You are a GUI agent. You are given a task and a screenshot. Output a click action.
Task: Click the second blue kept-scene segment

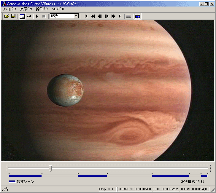(x=93, y=176)
